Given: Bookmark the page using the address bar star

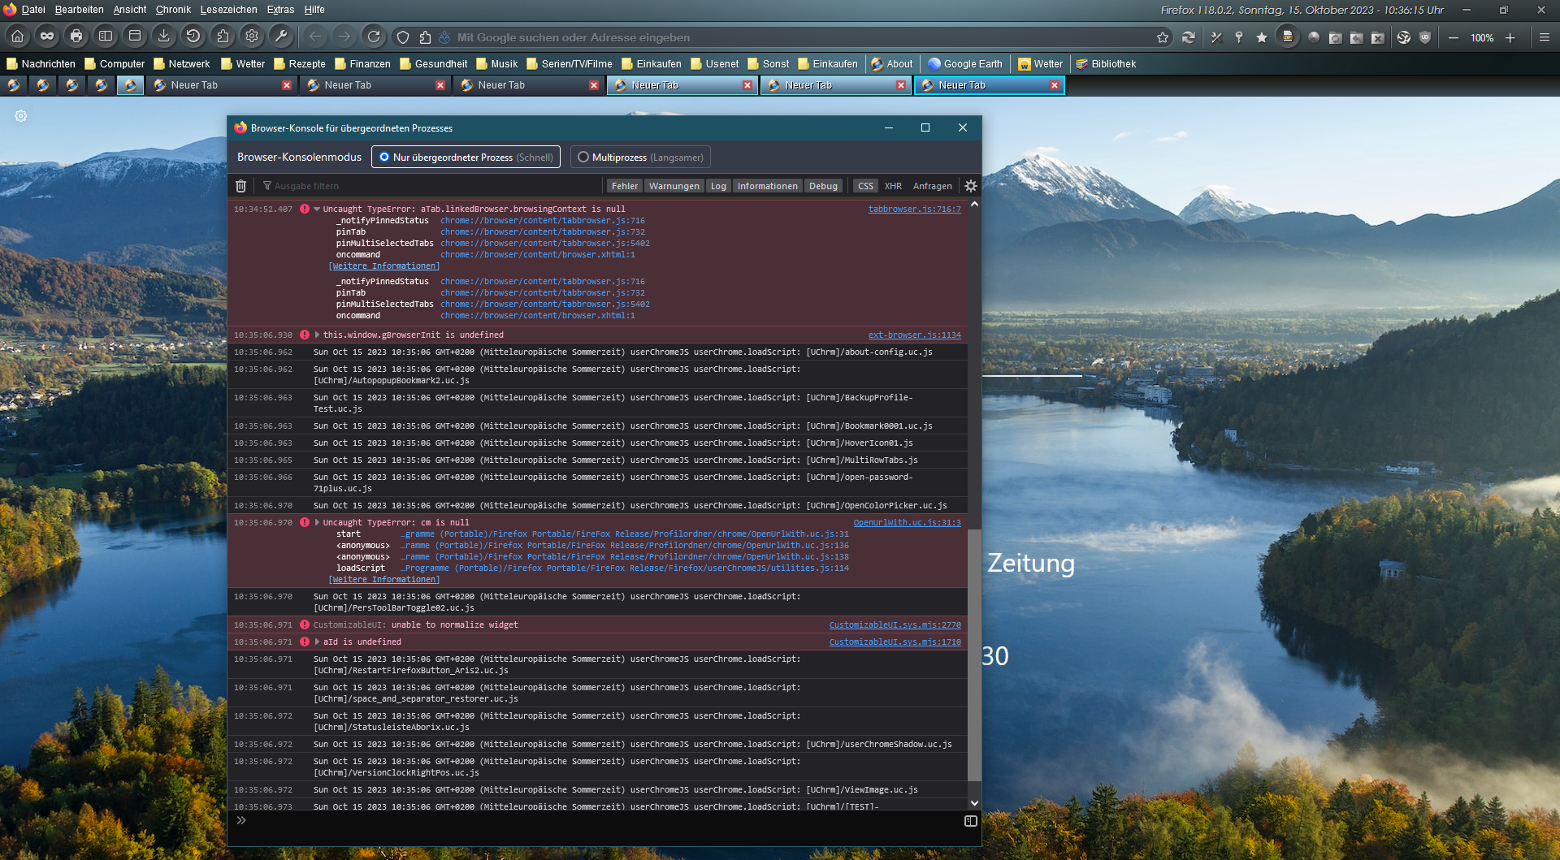Looking at the screenshot, I should tap(1163, 37).
